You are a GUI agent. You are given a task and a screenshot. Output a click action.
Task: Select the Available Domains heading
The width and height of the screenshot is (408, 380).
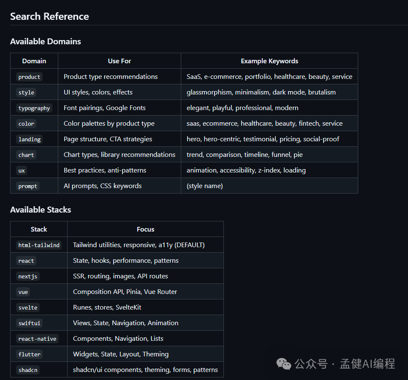pyautogui.click(x=46, y=41)
